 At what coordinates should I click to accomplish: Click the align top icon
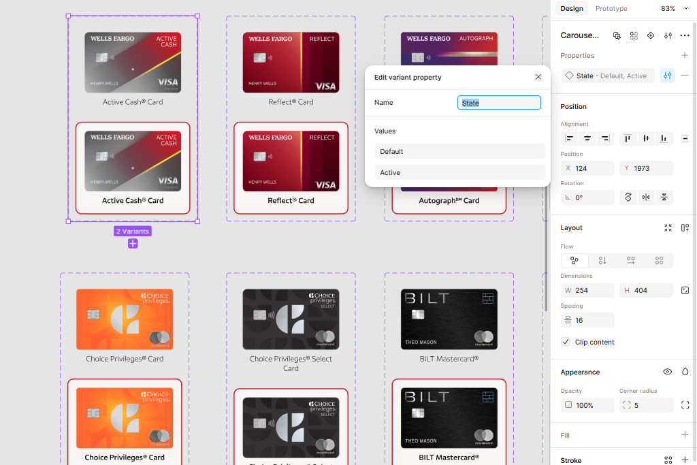pos(628,139)
